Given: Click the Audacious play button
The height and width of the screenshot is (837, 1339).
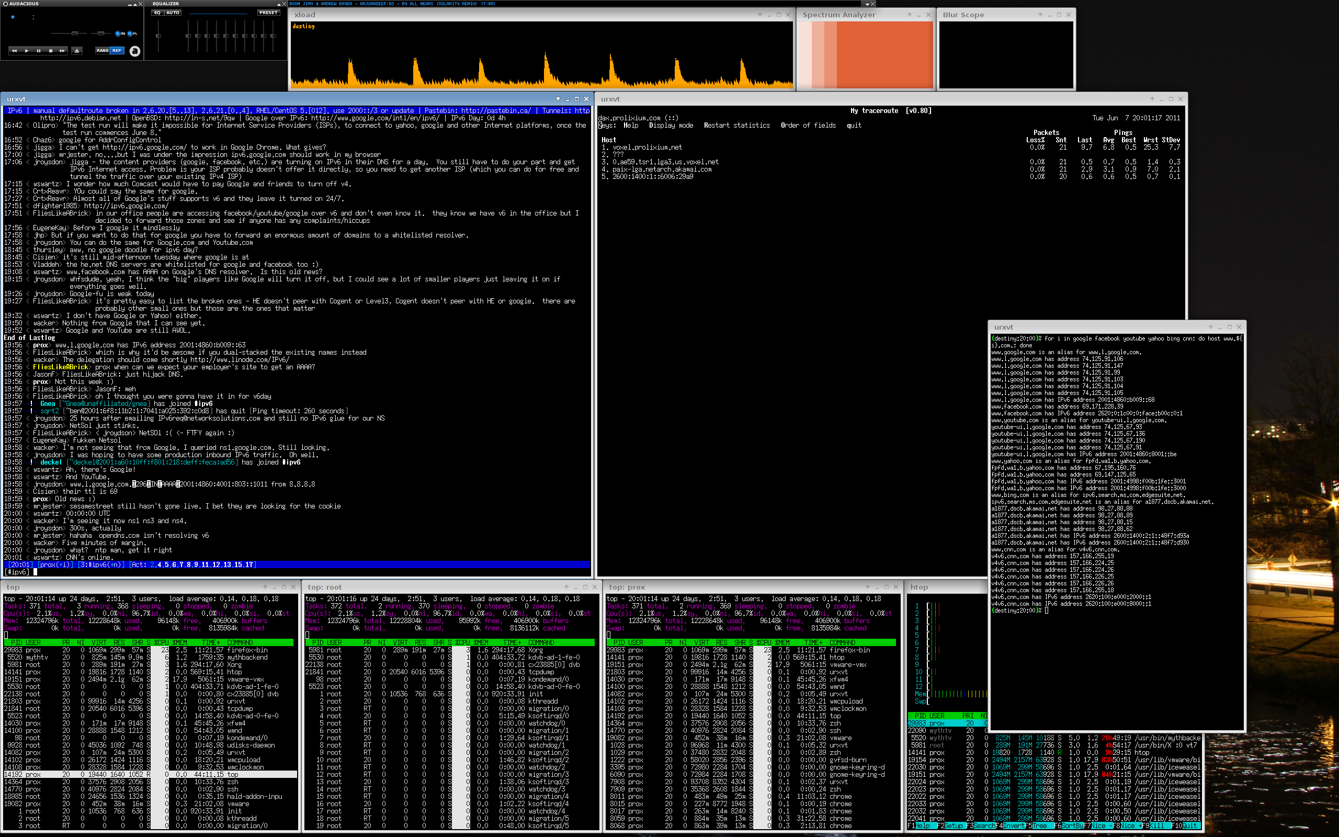Looking at the screenshot, I should click(x=27, y=51).
